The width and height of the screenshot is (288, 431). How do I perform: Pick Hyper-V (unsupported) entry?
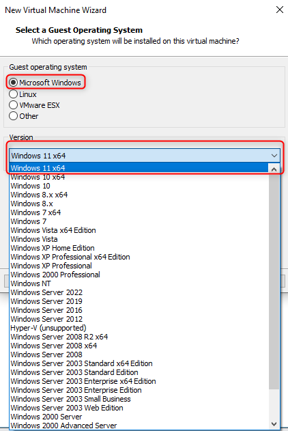point(139,328)
